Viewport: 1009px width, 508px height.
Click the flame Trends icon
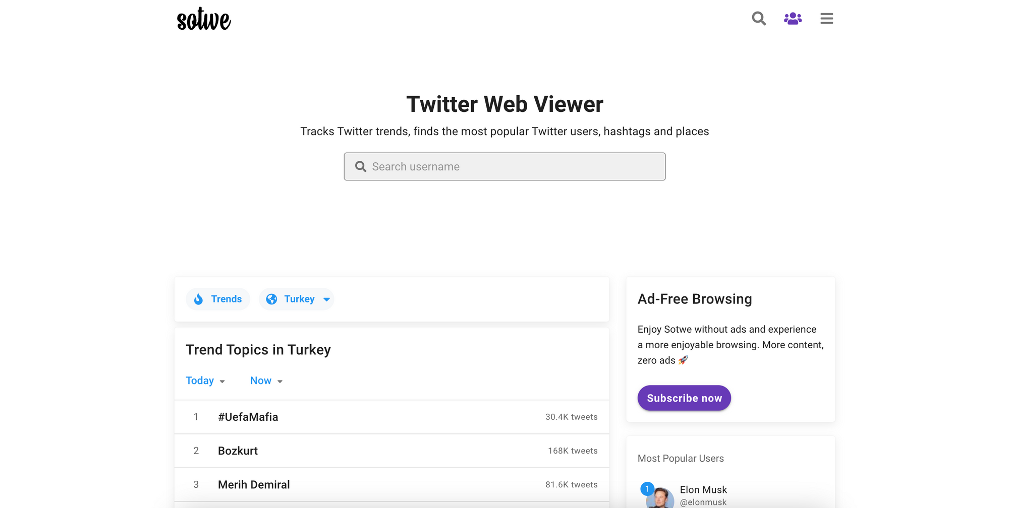pos(199,299)
